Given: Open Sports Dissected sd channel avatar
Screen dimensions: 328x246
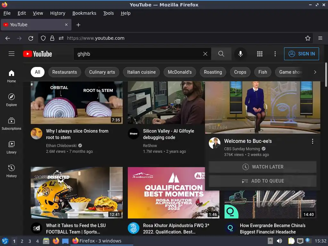Looking at the screenshot, I should (37, 228).
